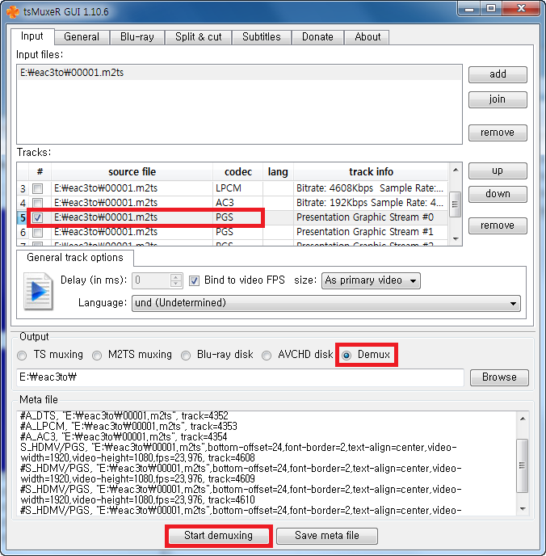Click the tracks list scrollbar thumb
The height and width of the screenshot is (556, 546).
click(456, 204)
